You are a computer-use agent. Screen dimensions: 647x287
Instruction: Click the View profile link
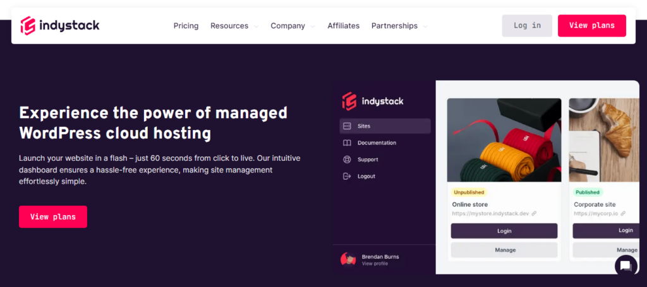click(x=375, y=264)
